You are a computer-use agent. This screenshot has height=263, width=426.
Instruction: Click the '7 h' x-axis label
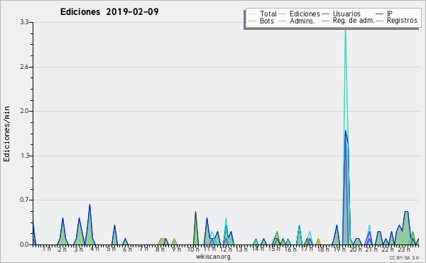click(143, 249)
